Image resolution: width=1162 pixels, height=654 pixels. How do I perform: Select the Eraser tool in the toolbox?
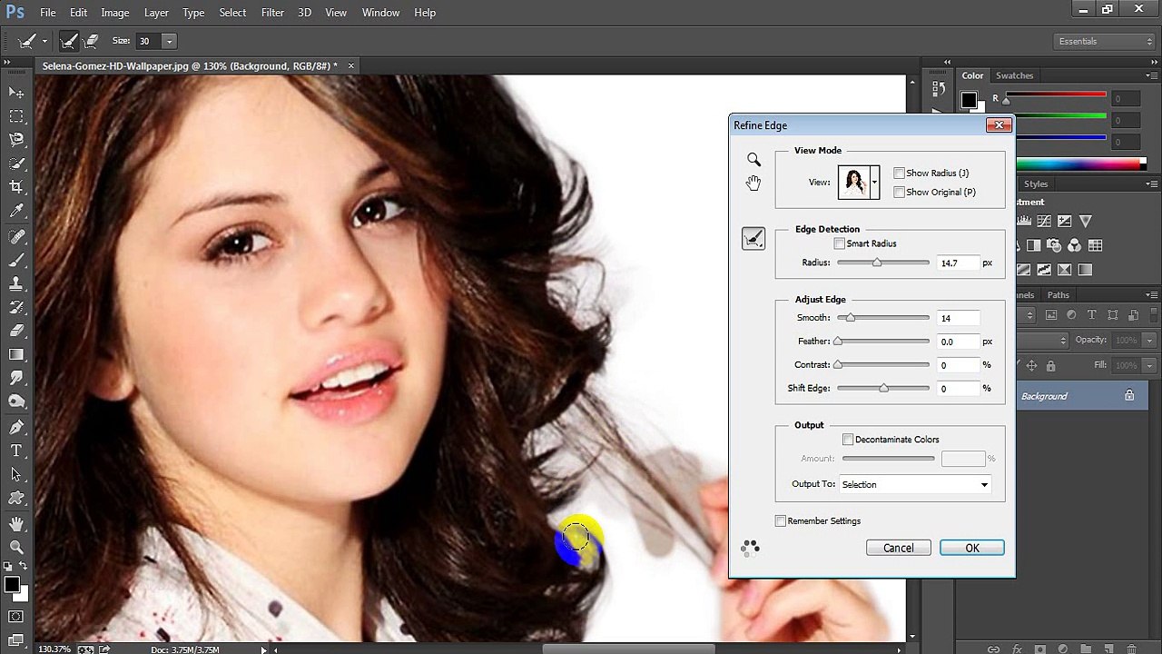16,331
